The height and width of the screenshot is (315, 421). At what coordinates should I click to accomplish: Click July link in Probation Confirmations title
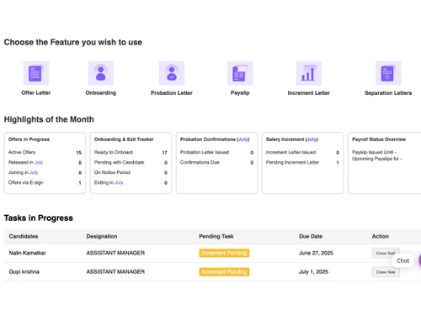pos(243,139)
